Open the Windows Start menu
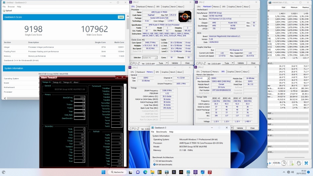 click(x=103, y=172)
